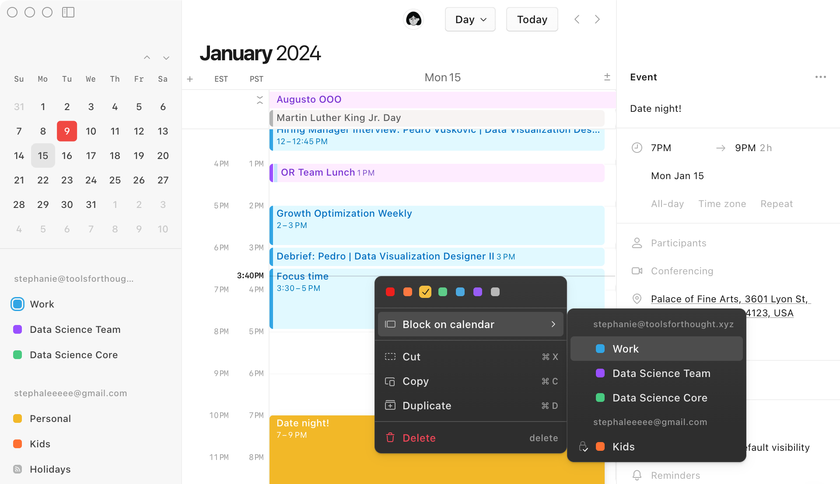This screenshot has height=484, width=840.
Task: Click the participants icon in event panel
Action: [637, 242]
